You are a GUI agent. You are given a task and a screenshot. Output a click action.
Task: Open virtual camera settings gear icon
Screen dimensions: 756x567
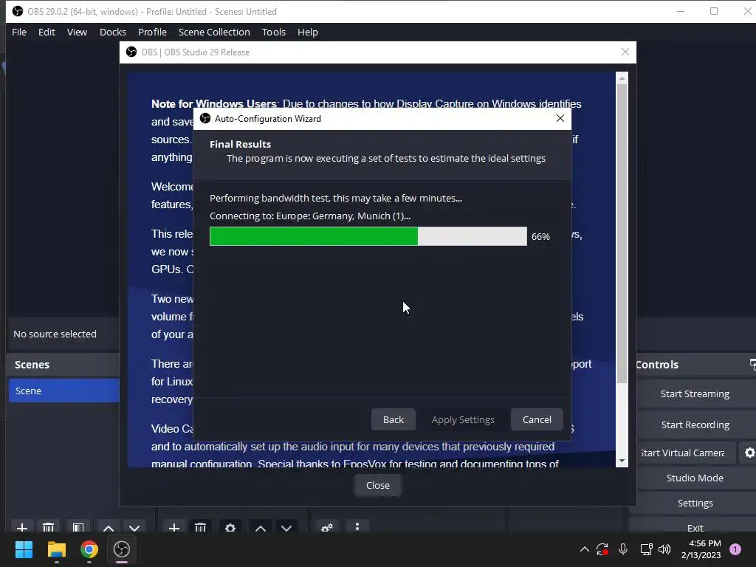point(749,453)
